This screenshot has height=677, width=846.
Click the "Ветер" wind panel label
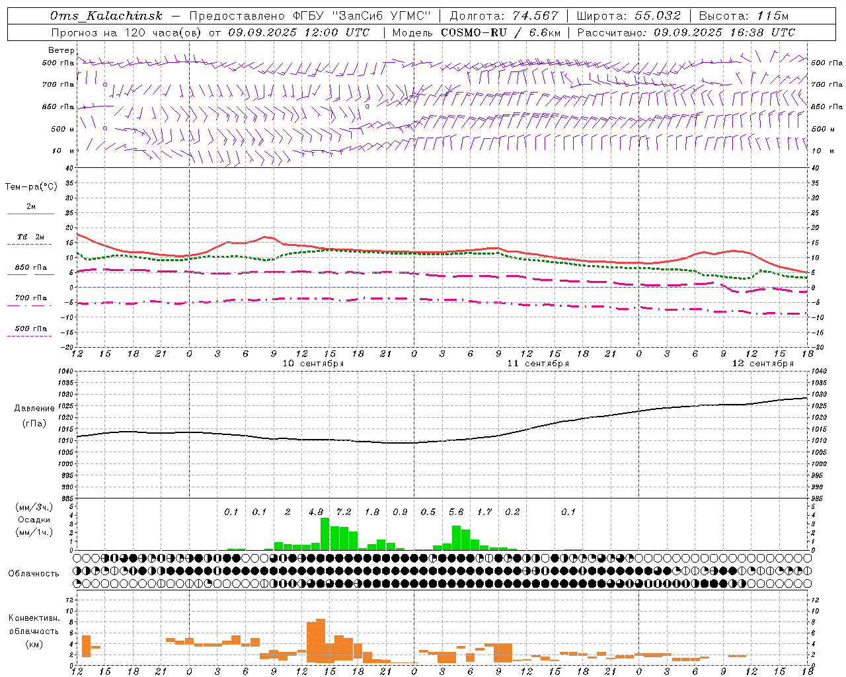(x=61, y=50)
